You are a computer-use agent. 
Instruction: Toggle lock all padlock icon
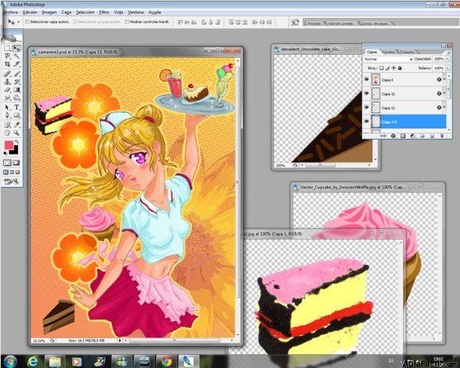coord(399,68)
